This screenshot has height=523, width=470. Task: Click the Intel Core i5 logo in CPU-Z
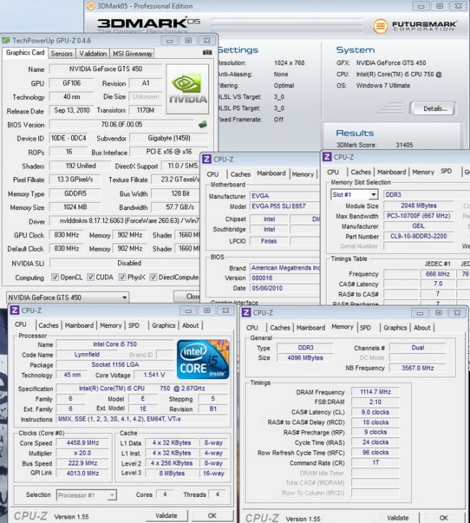pos(203,360)
